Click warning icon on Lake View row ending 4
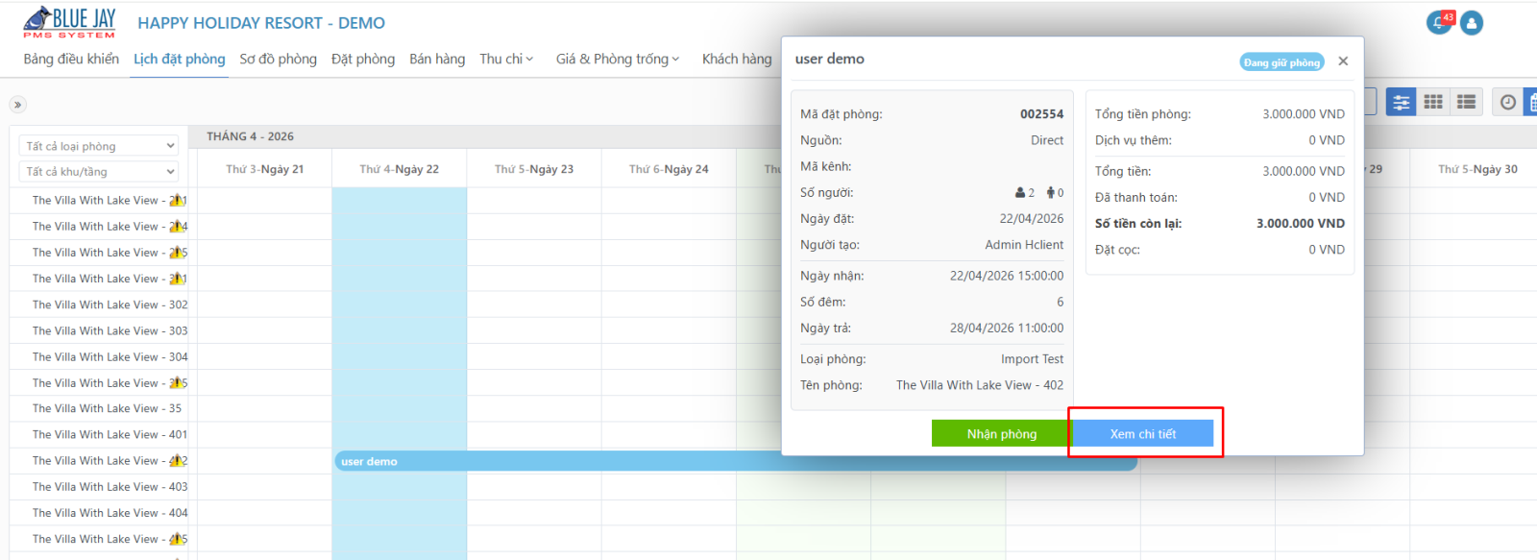Image resolution: width=1537 pixels, height=560 pixels. tap(177, 227)
